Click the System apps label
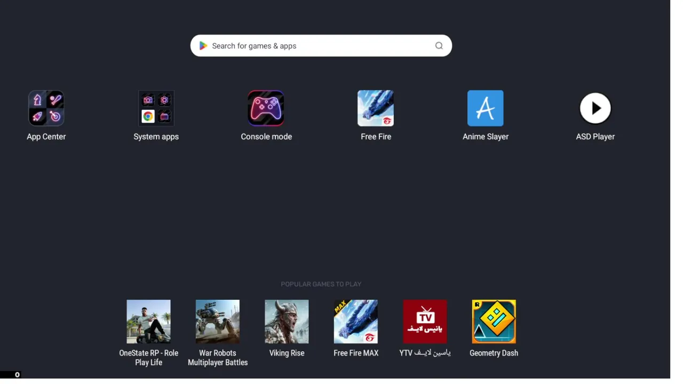683x384 pixels. 156,137
